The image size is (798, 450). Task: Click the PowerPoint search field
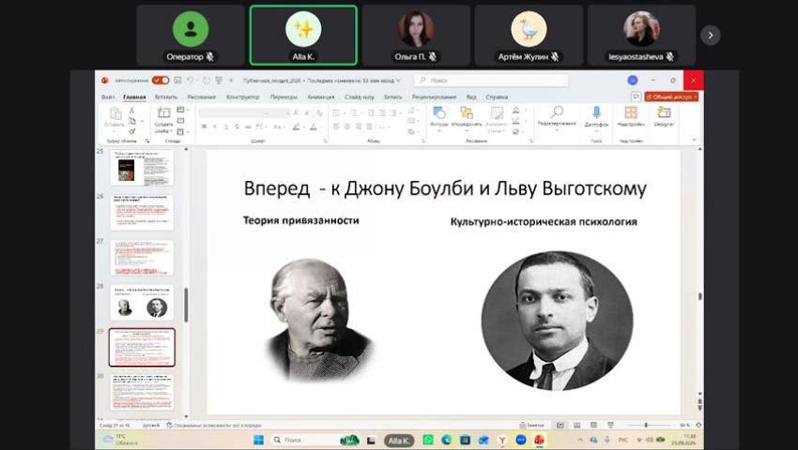pos(491,81)
